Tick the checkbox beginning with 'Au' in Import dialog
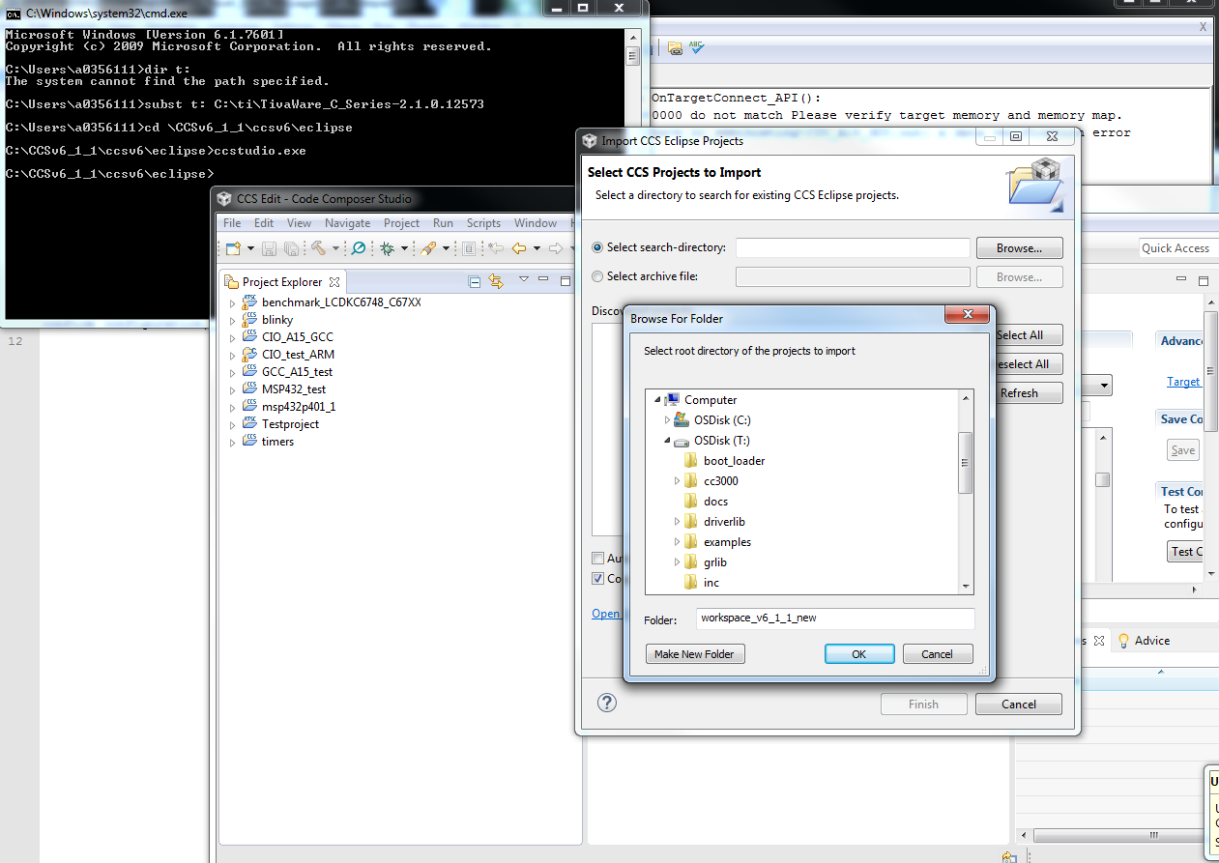This screenshot has height=863, width=1219. [x=598, y=559]
